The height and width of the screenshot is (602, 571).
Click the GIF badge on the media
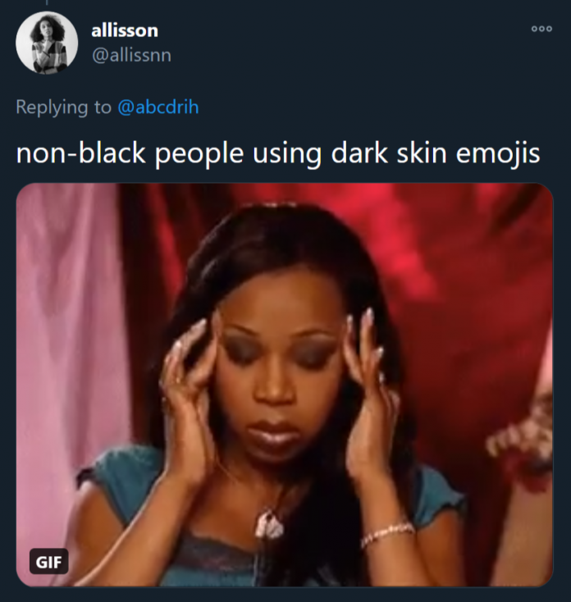(48, 562)
